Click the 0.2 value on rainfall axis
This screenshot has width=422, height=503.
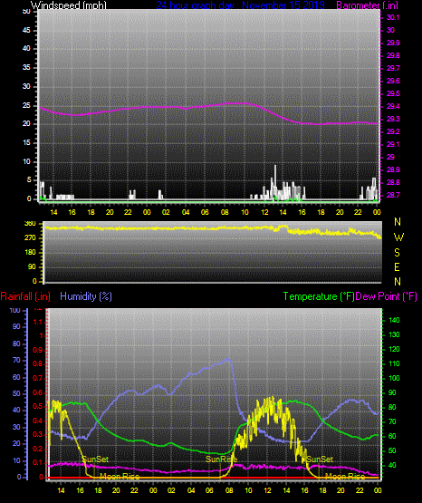(x=38, y=449)
